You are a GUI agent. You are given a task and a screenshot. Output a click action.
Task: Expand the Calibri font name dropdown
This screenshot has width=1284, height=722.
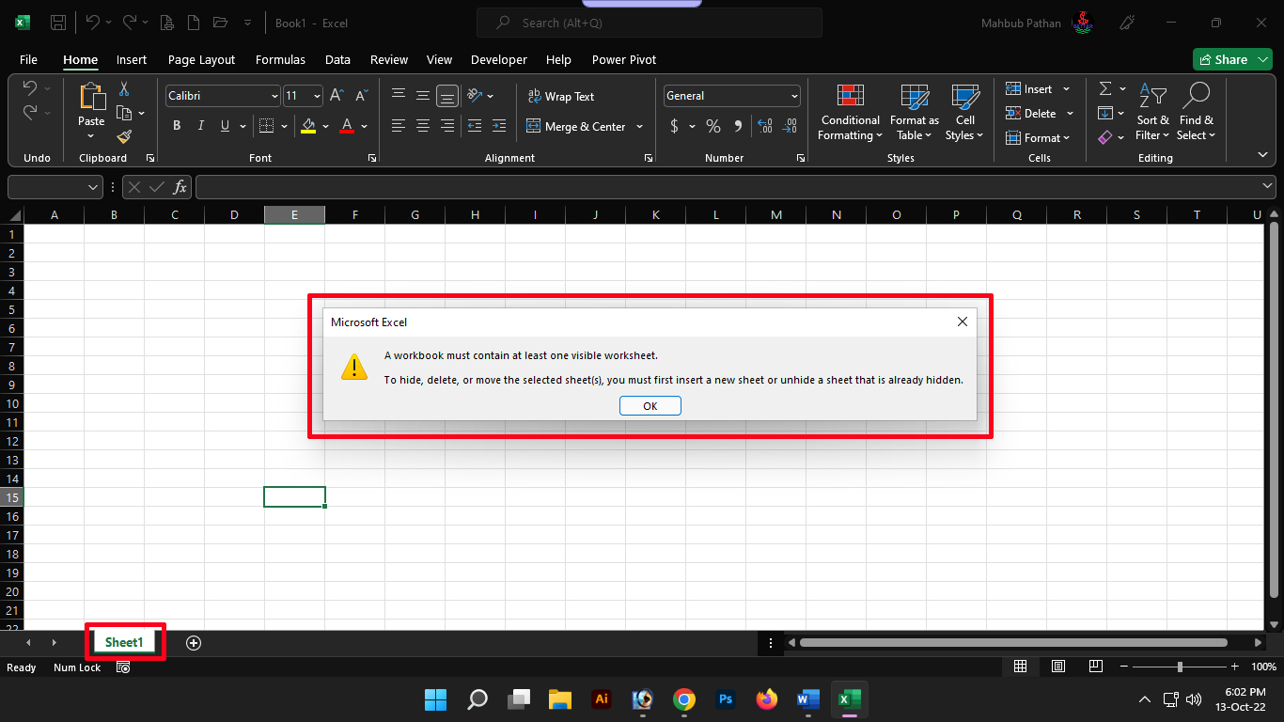click(x=274, y=96)
